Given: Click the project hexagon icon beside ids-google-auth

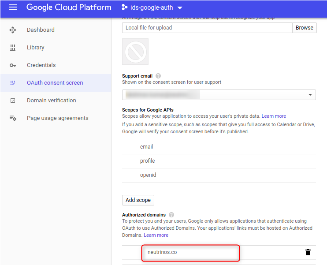Looking at the screenshot, I should coord(124,7).
